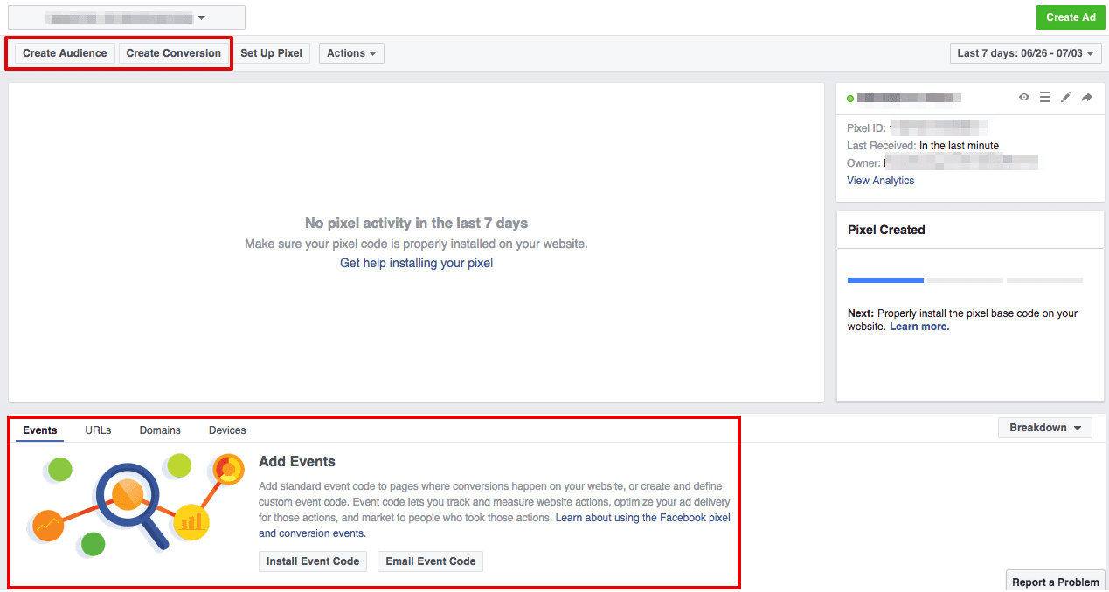Select the pencil icon to edit pixel name
1109x592 pixels.
1066,97
